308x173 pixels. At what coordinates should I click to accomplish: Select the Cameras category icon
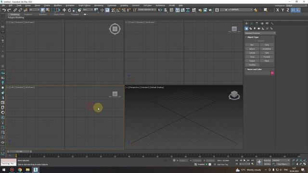point(259,29)
